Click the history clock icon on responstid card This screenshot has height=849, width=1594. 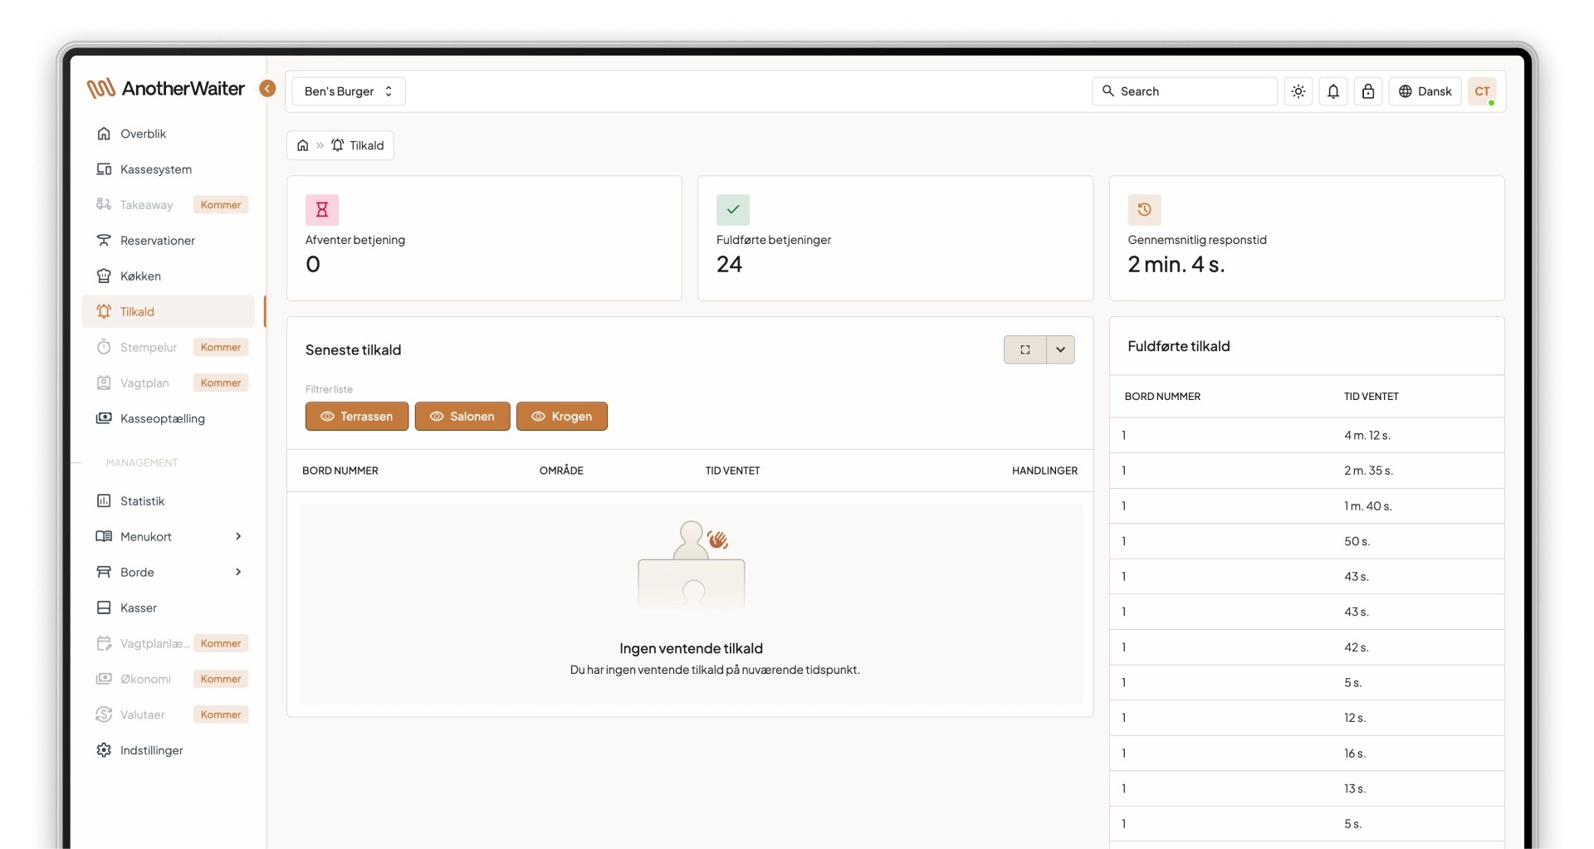[1144, 210]
